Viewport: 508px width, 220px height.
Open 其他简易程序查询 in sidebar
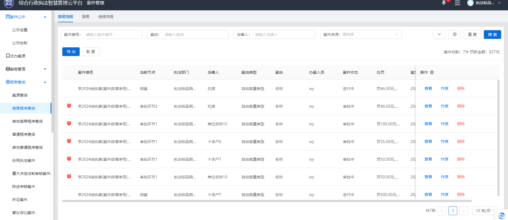tap(27, 121)
